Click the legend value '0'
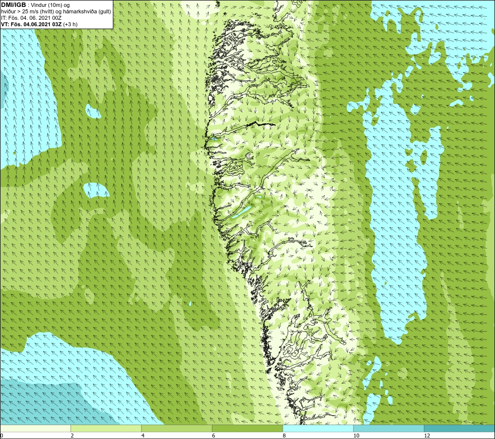The width and height of the screenshot is (495, 439). [x=1, y=436]
